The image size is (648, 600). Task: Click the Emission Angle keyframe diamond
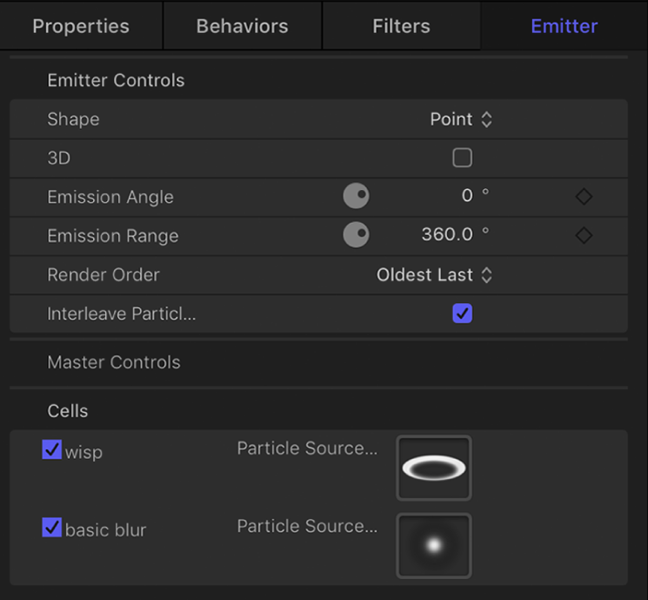pos(584,197)
